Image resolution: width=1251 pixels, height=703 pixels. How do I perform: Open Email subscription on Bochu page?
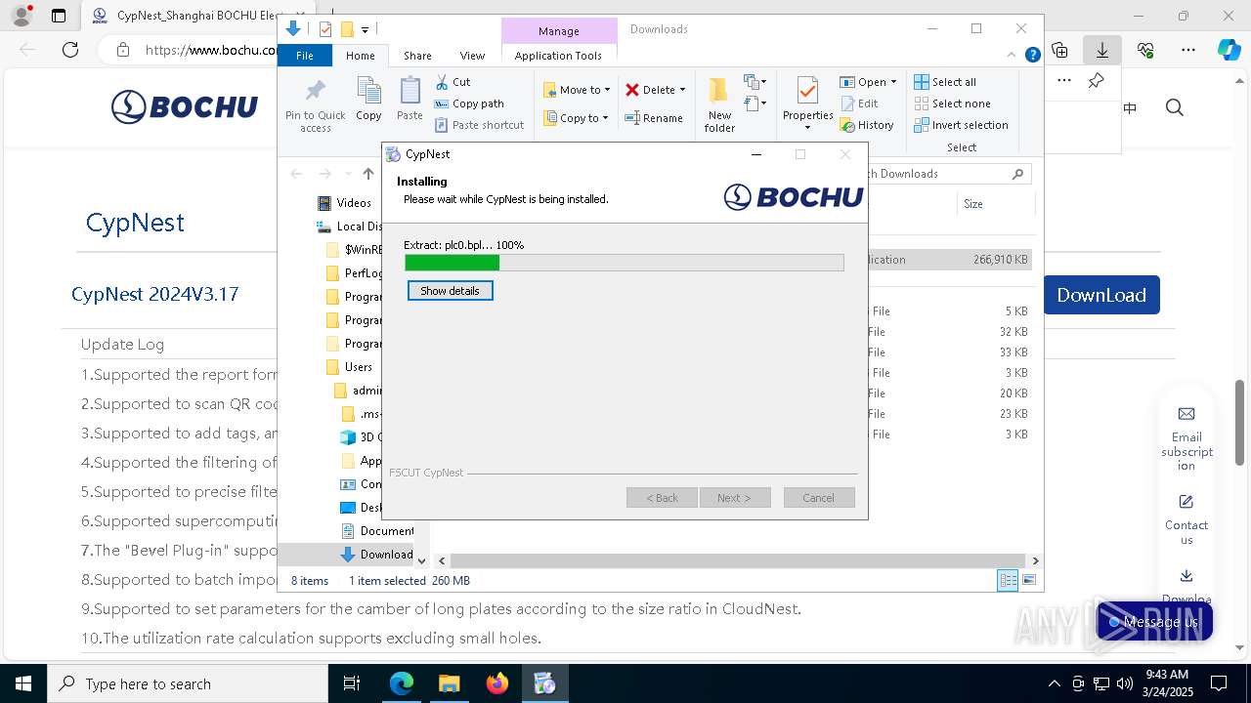coord(1186,438)
